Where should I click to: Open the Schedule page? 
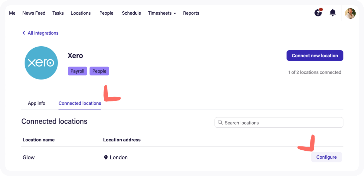click(132, 13)
